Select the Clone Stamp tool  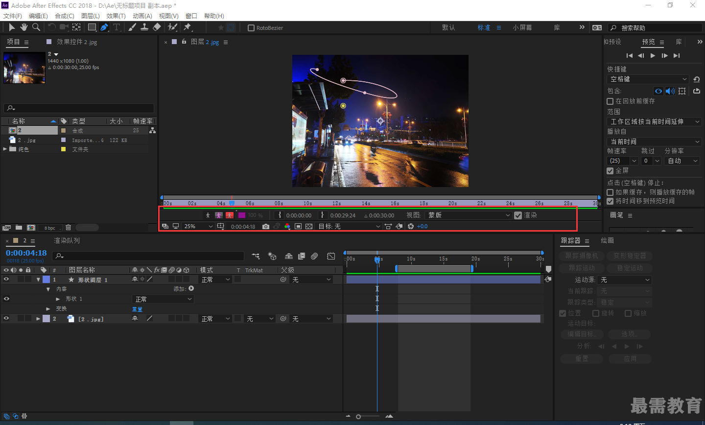144,27
